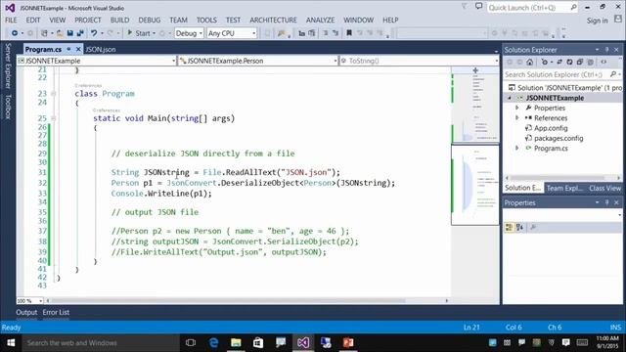Switch to the Team Explorer tab
This screenshot has height=352, width=626.
tap(564, 188)
